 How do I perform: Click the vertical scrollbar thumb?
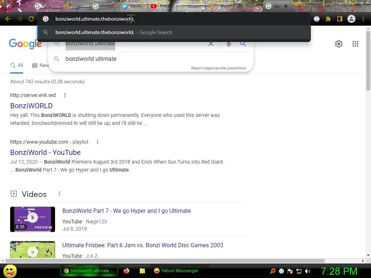point(368,60)
